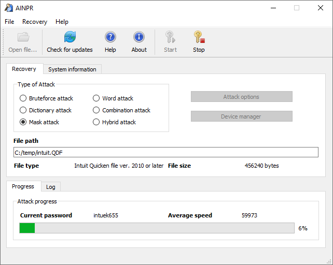The width and height of the screenshot is (333, 265).
Task: Select Mask attack radio button
Action: coord(23,122)
